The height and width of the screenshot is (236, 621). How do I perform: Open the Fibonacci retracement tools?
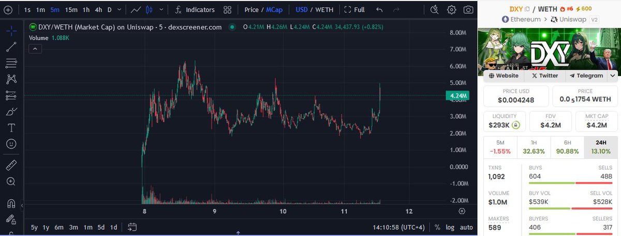[11, 63]
